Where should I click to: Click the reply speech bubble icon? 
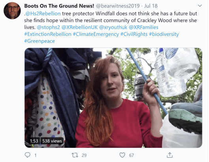(x=28, y=155)
